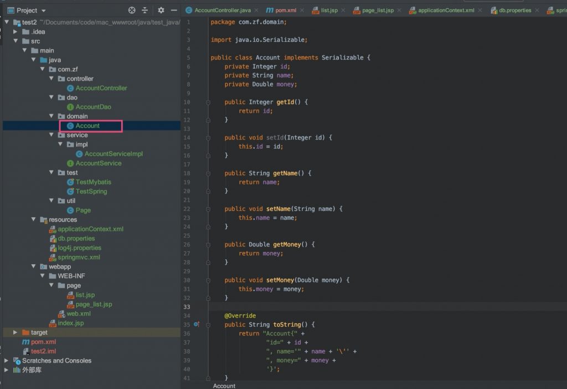Select list.jsp under page folder
Viewport: 567px width, 389px height.
click(85, 295)
